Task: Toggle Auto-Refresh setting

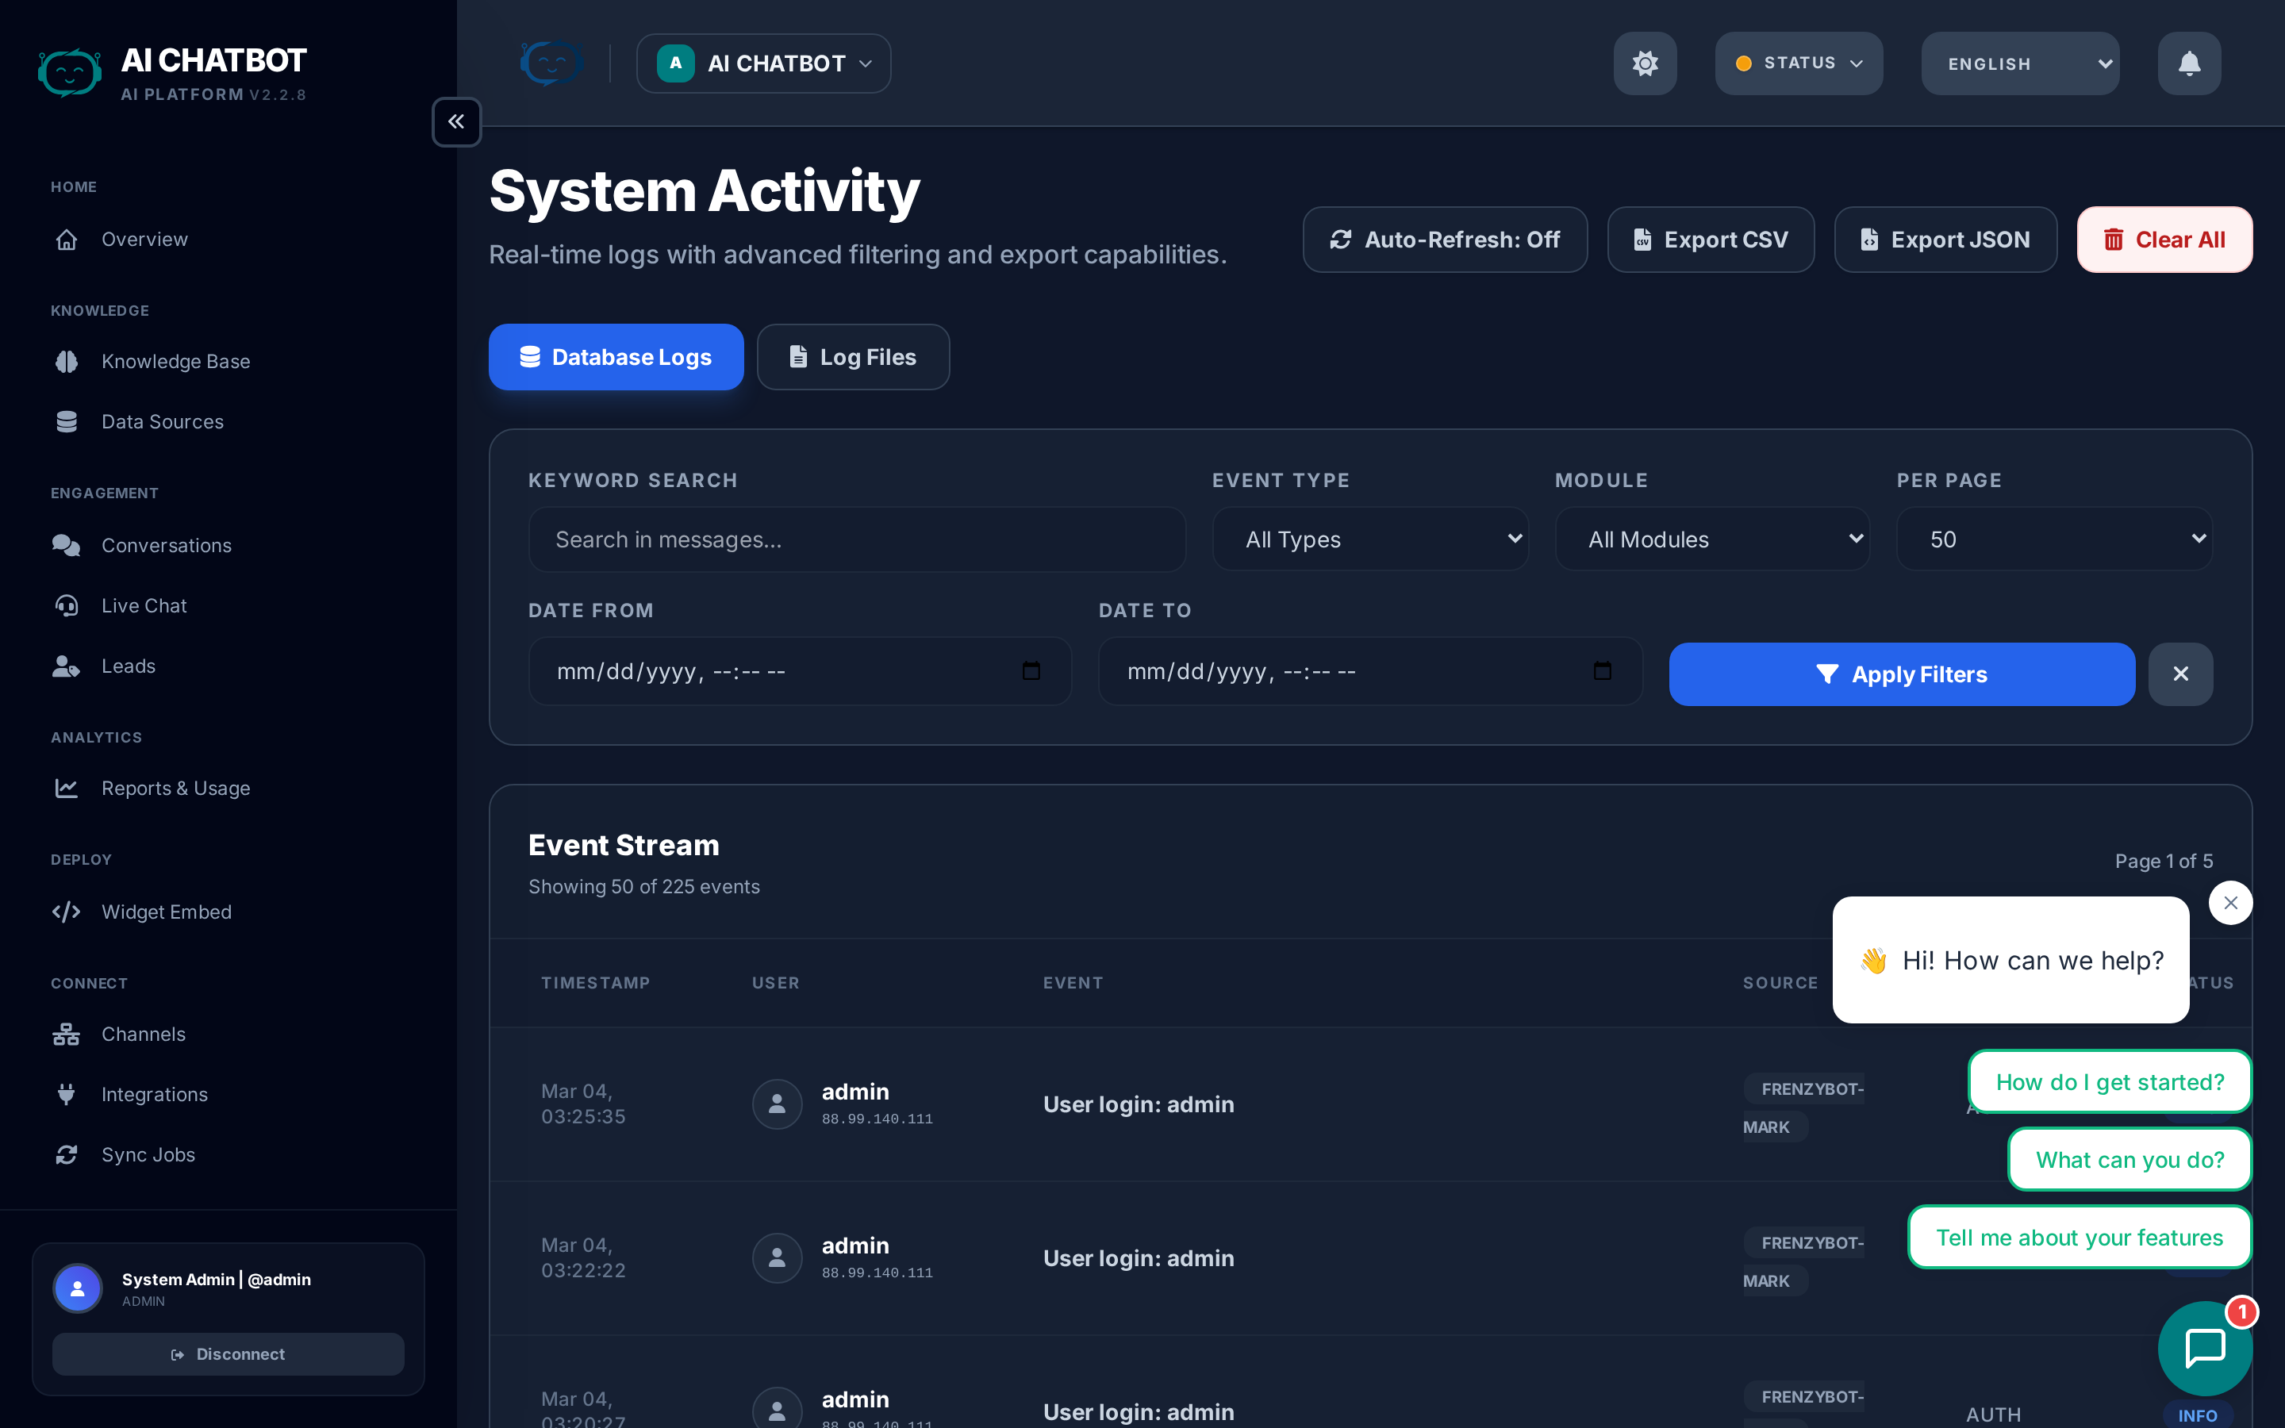Action: 1445,240
